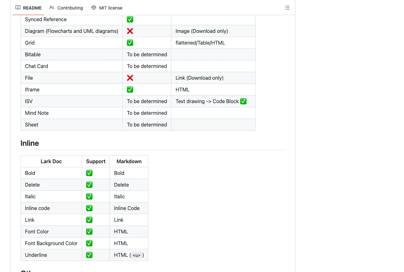Click the 'Sheet' table cell
The height and width of the screenshot is (272, 404).
tap(72, 125)
